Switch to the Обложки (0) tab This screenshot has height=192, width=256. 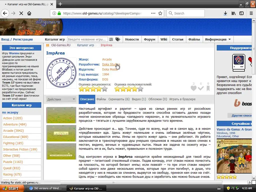click(158, 99)
